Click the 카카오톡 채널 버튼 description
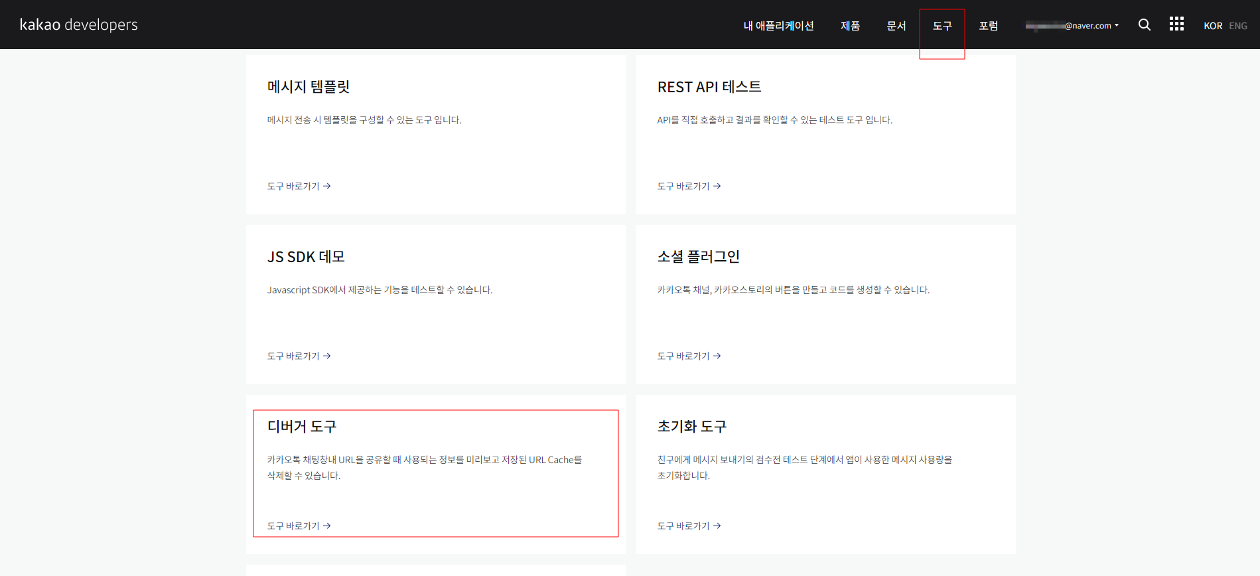Image resolution: width=1260 pixels, height=576 pixels. [x=794, y=290]
